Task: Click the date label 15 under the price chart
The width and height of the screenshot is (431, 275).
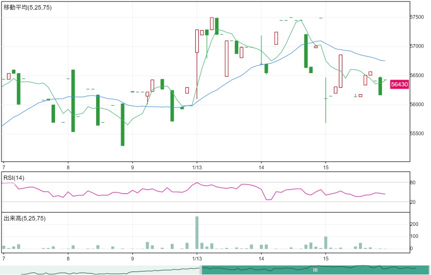Action: (326, 167)
